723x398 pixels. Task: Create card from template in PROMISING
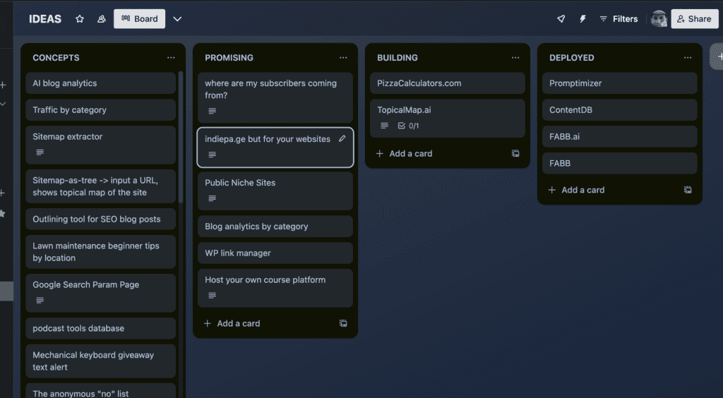click(x=343, y=323)
